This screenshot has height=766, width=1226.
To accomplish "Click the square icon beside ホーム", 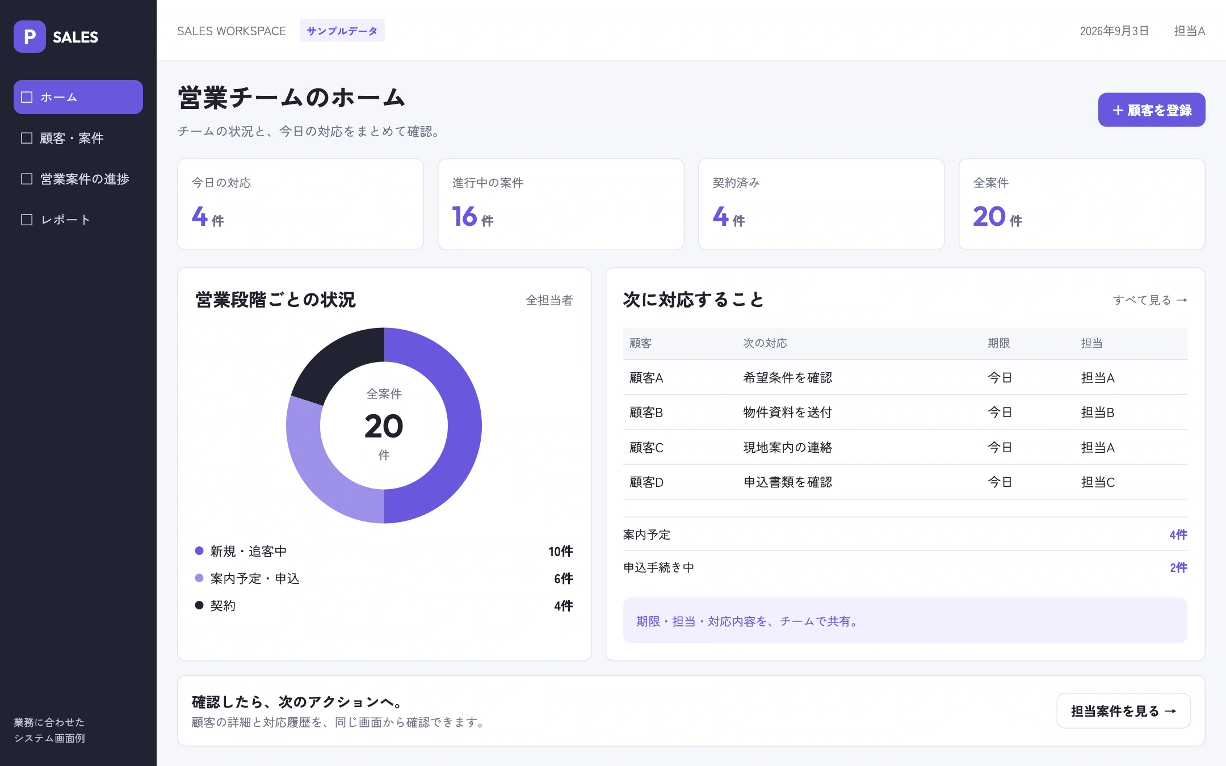I will coord(27,97).
